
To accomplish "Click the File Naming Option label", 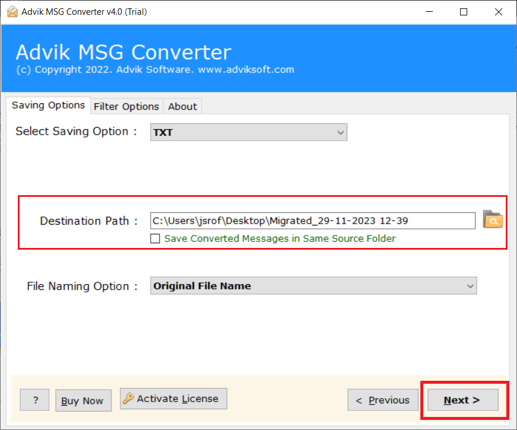I will pyautogui.click(x=82, y=286).
